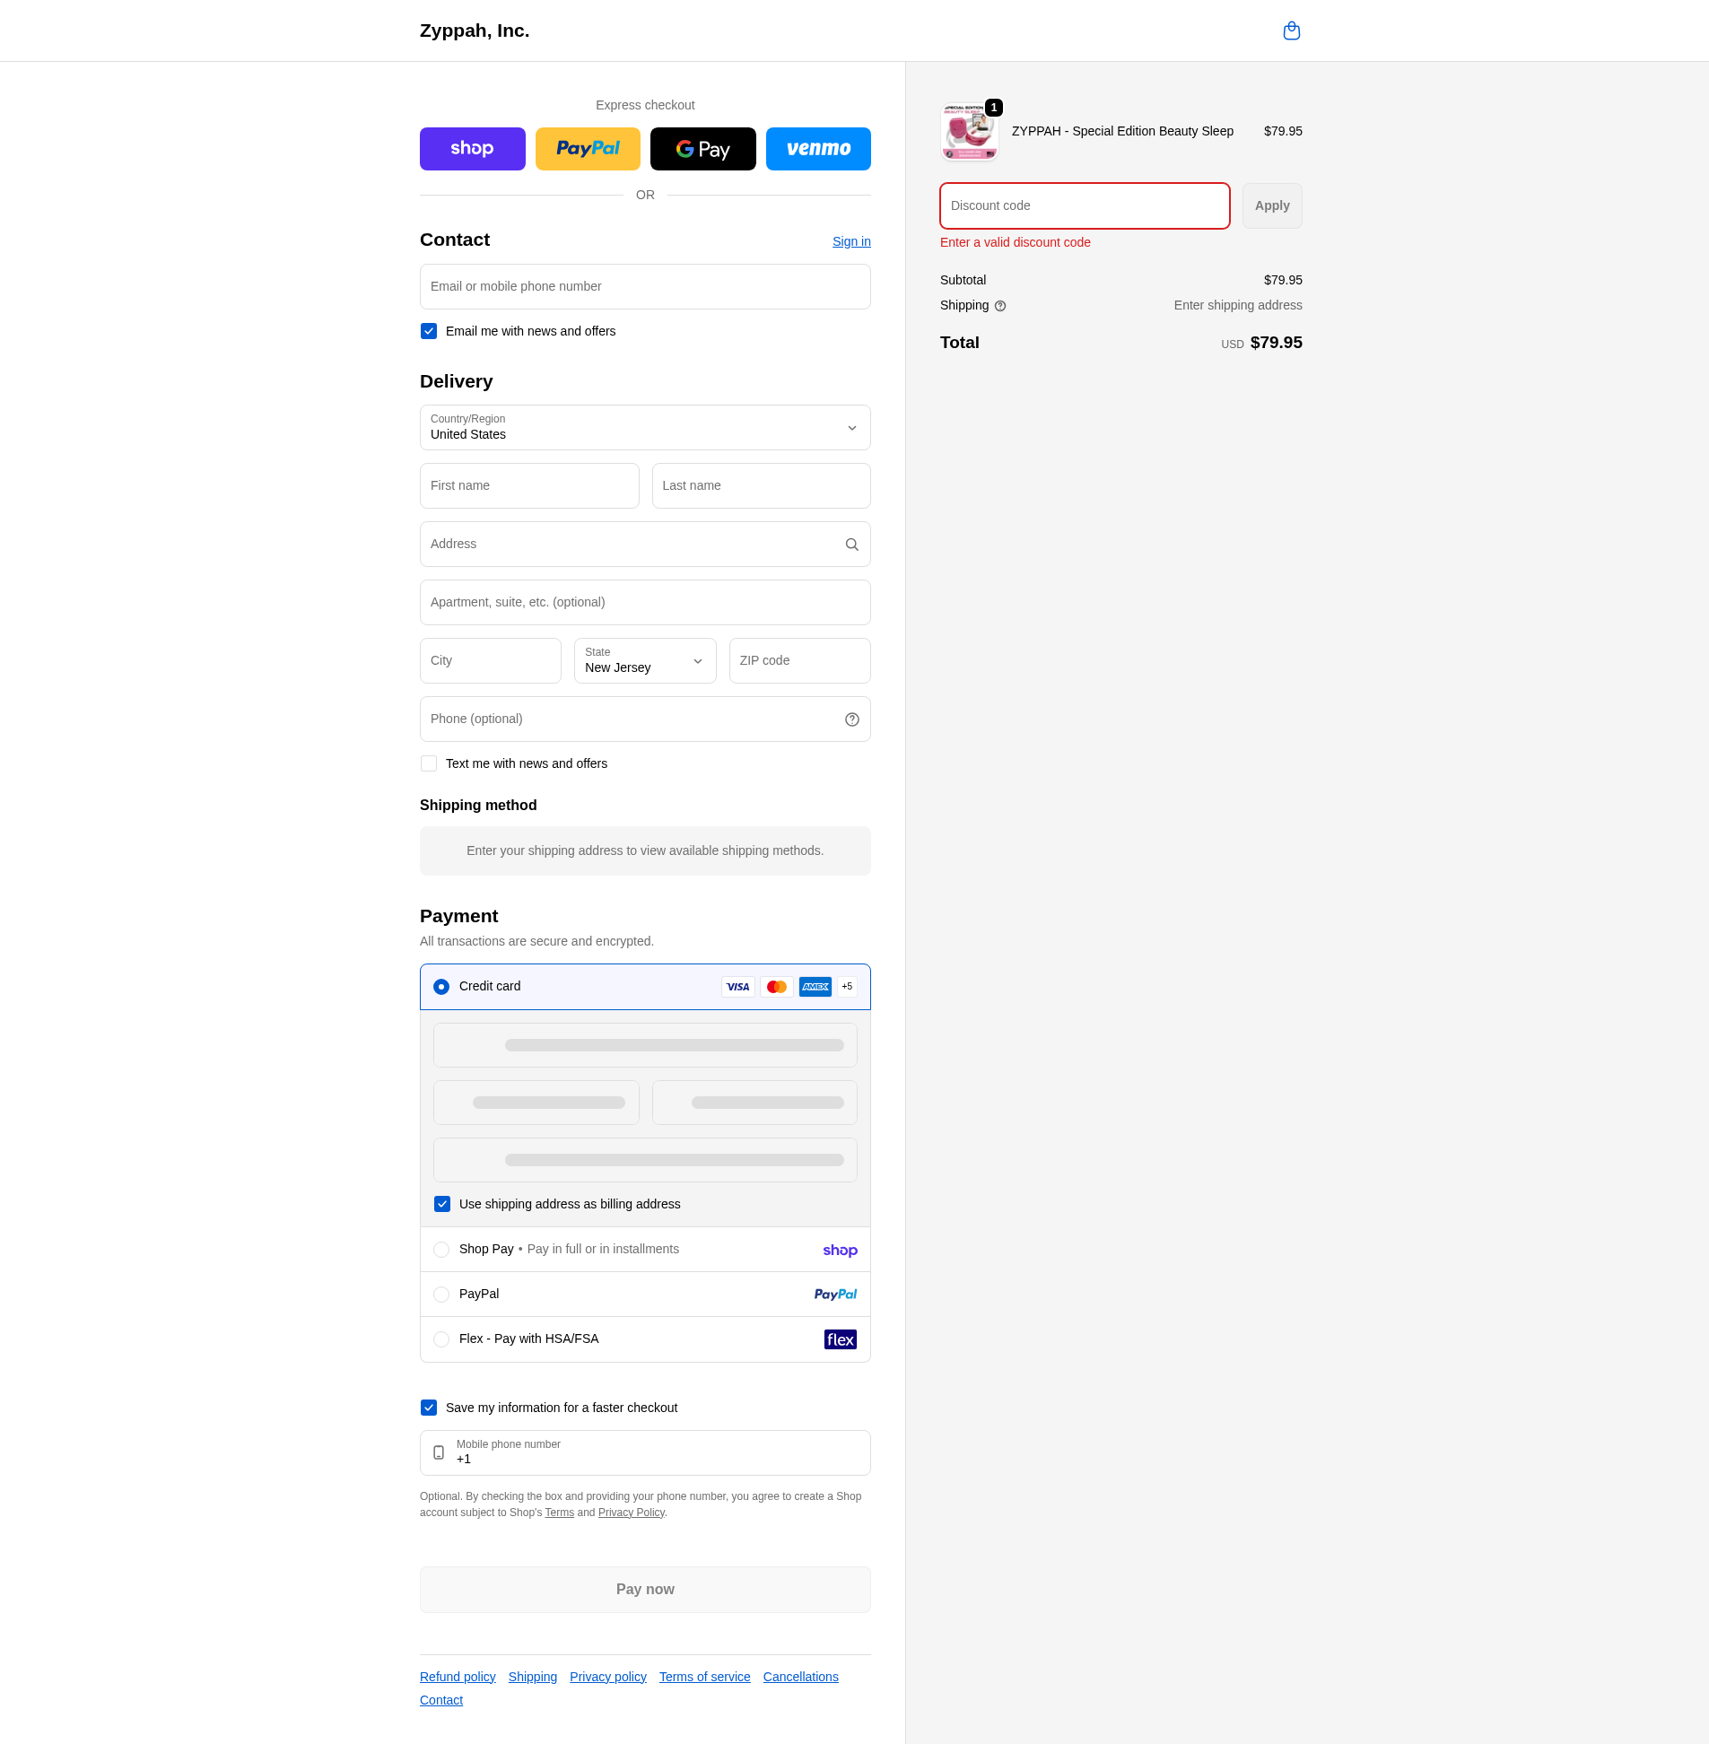The image size is (1709, 1744).
Task: Click the Visa card icon
Action: pyautogui.click(x=737, y=987)
